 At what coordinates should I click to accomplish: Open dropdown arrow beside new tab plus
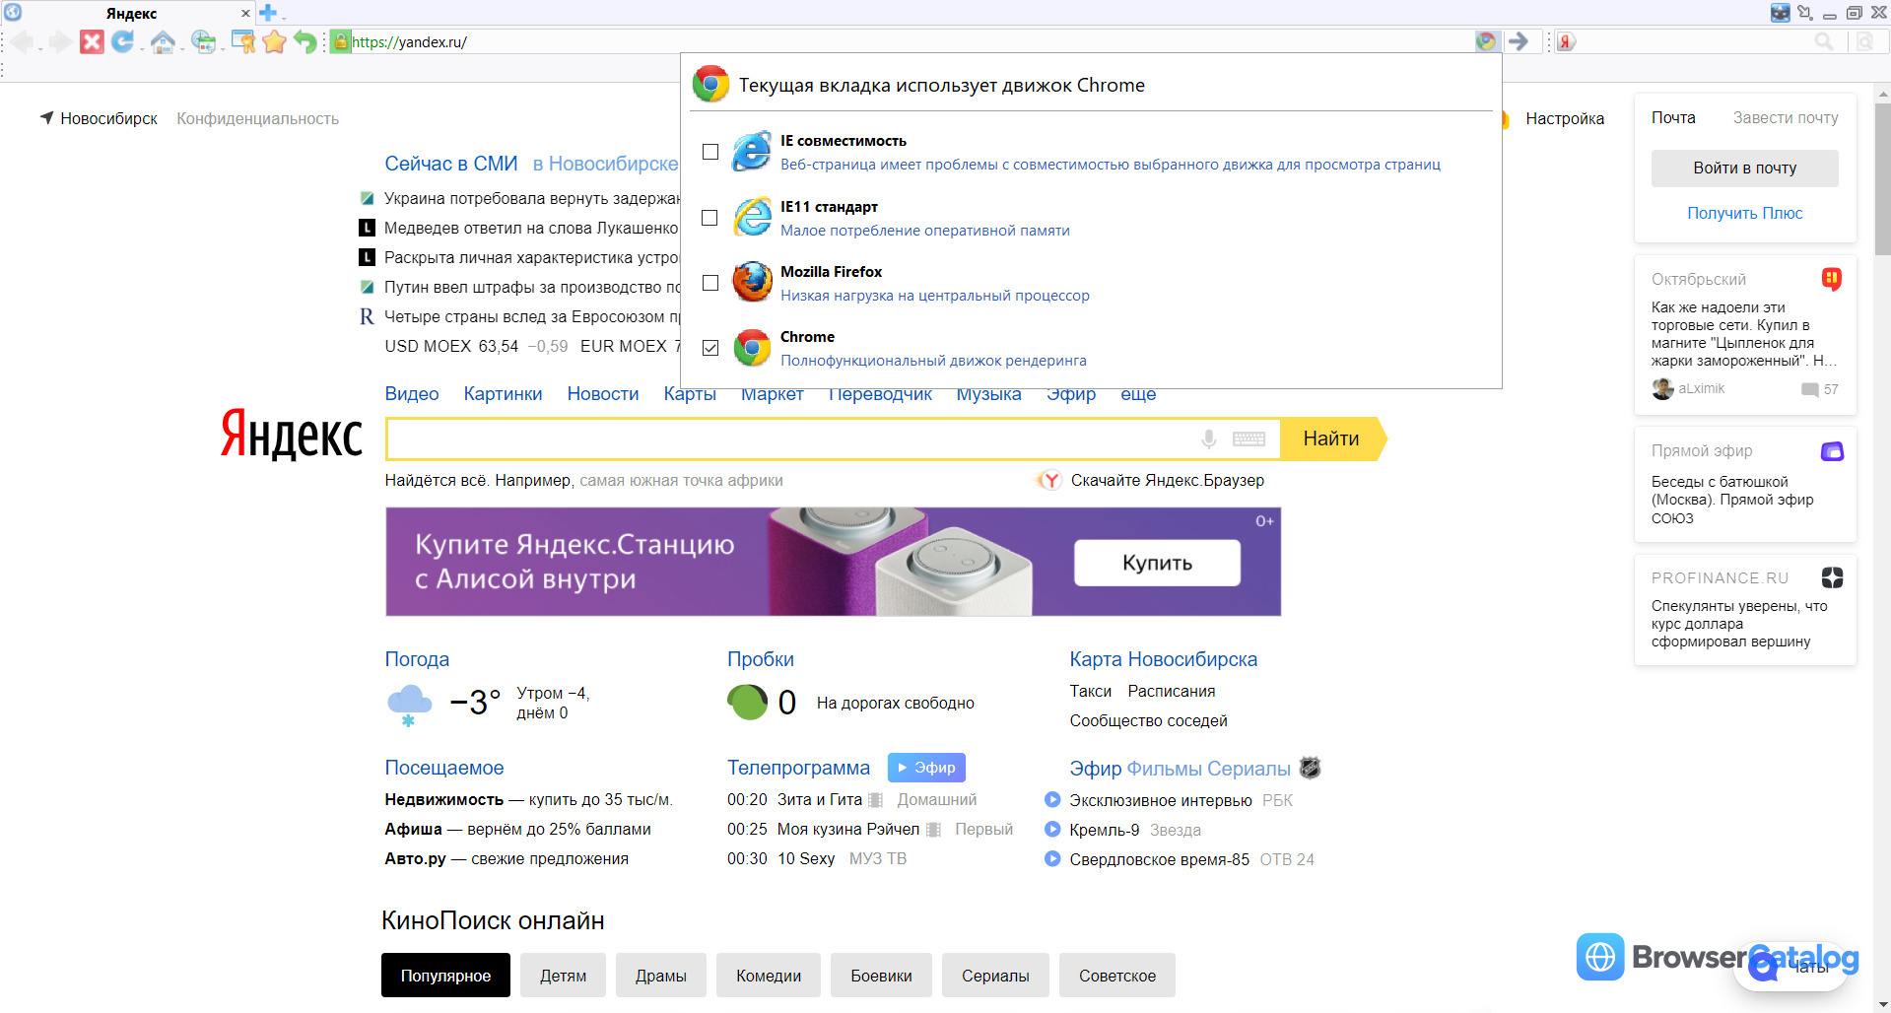[x=283, y=17]
